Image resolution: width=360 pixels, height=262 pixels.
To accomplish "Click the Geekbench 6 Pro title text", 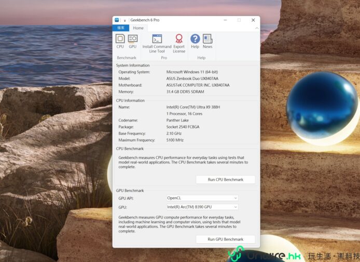I will [x=145, y=20].
